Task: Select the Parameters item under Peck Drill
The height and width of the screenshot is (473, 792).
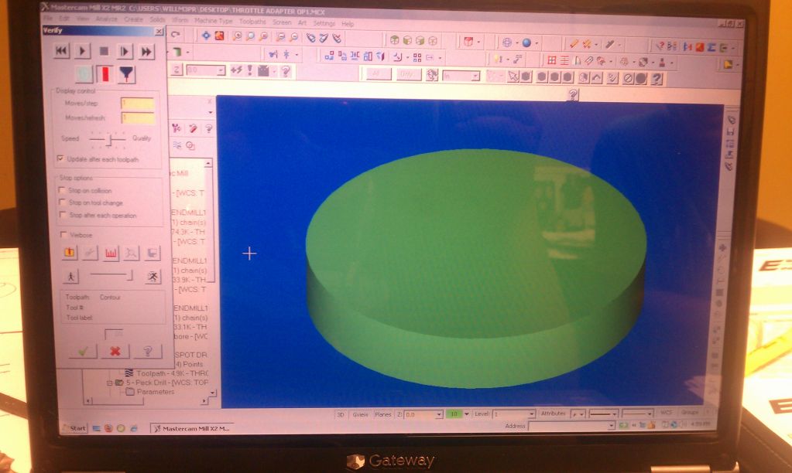Action: [x=156, y=391]
